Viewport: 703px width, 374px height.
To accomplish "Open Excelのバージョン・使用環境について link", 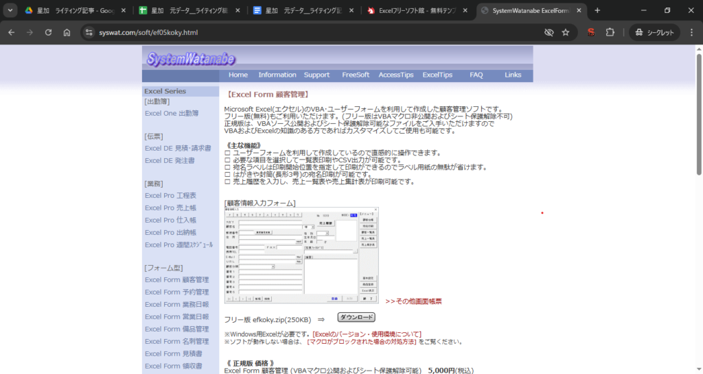I will (367, 335).
